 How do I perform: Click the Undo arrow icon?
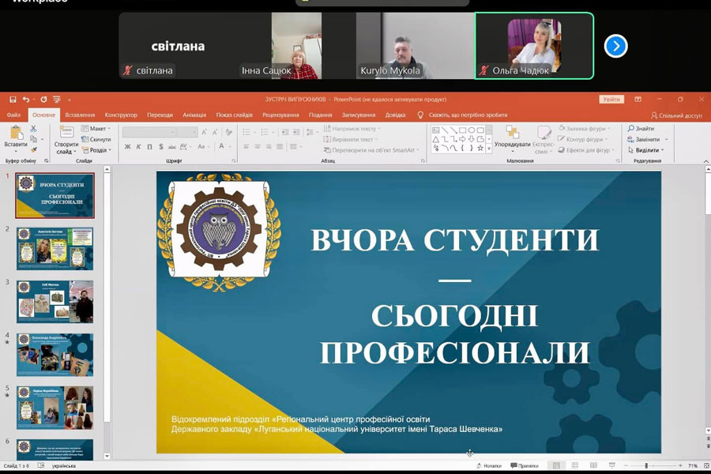26,100
